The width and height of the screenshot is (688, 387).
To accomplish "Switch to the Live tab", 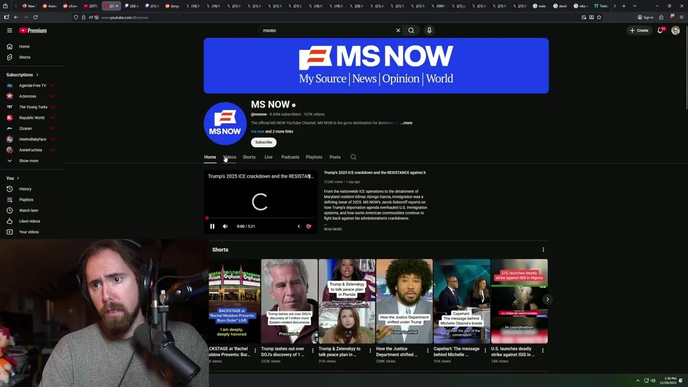I will pos(268,157).
